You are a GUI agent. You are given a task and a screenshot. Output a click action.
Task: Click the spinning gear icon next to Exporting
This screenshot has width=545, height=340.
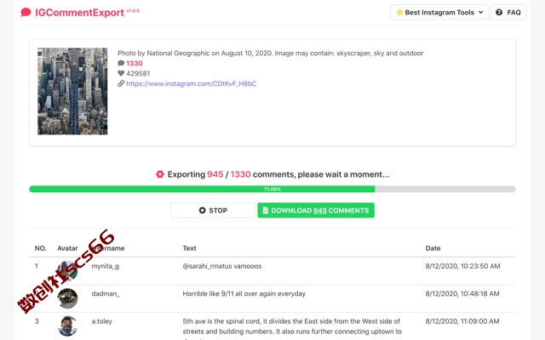click(160, 174)
